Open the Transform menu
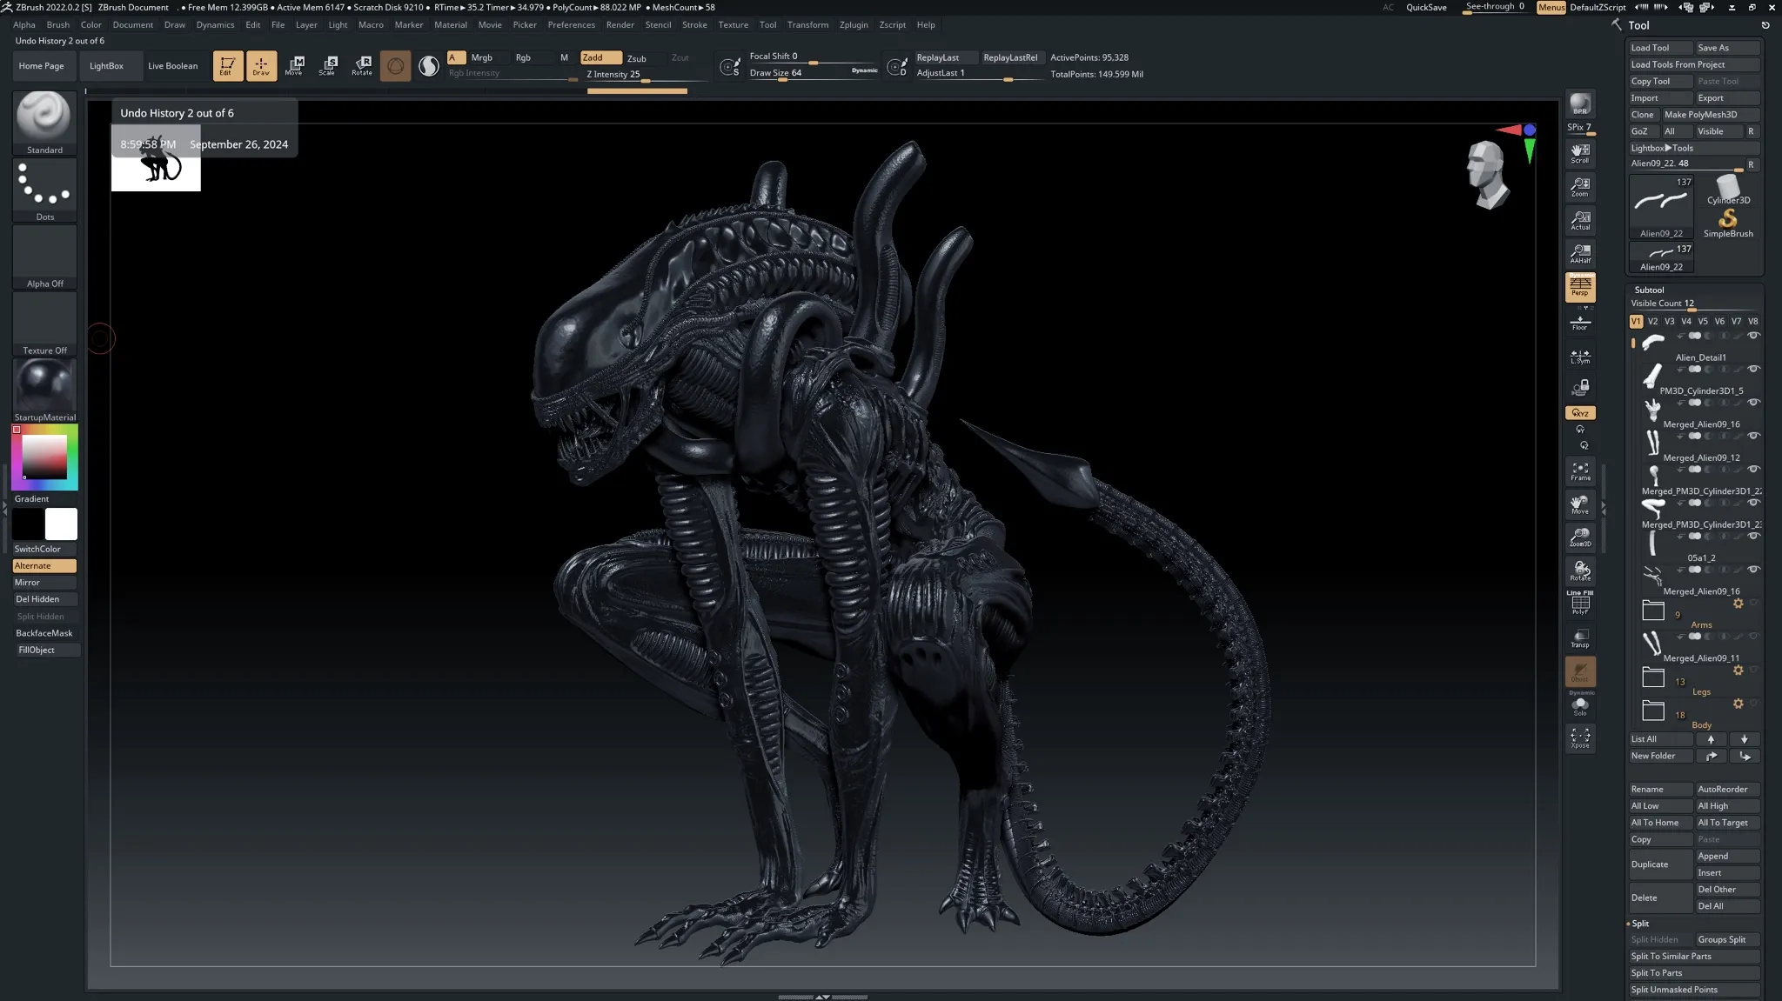This screenshot has width=1782, height=1001. [x=807, y=24]
